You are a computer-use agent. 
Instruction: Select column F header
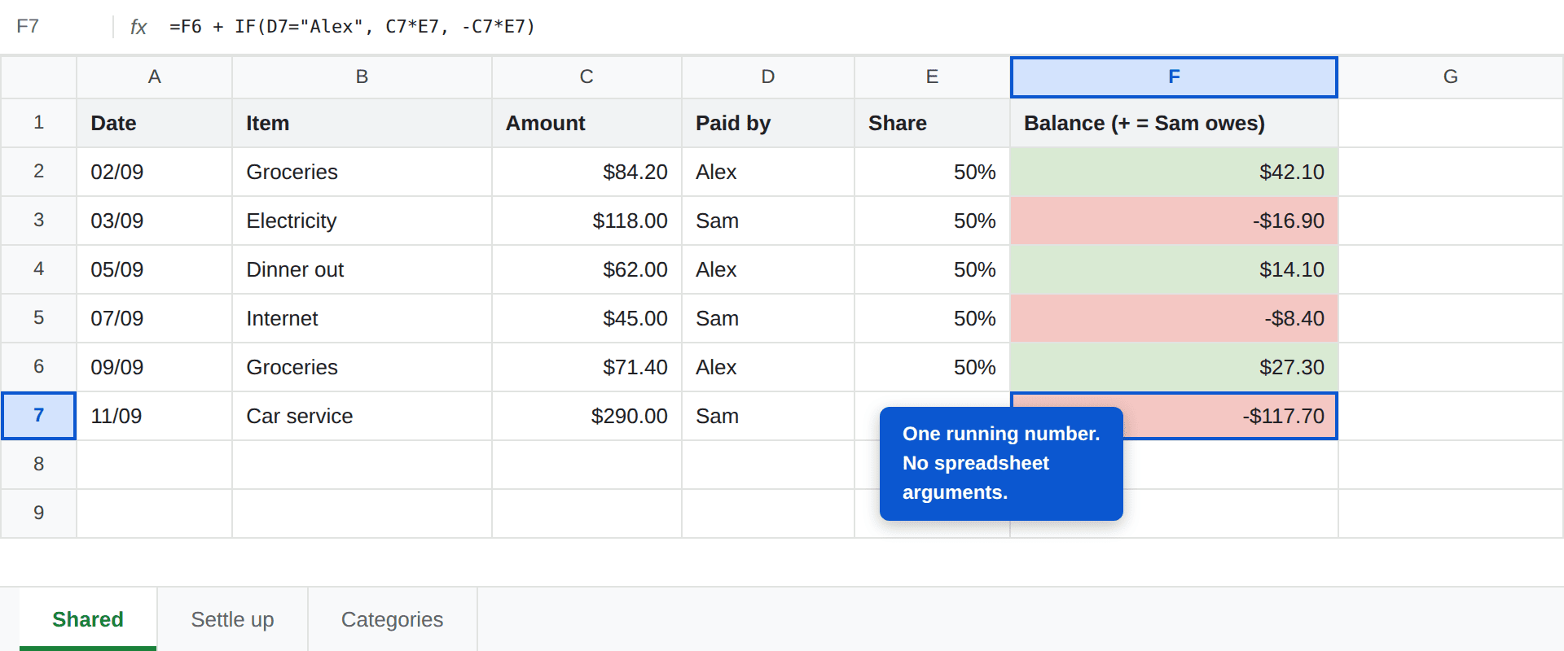[x=1174, y=76]
